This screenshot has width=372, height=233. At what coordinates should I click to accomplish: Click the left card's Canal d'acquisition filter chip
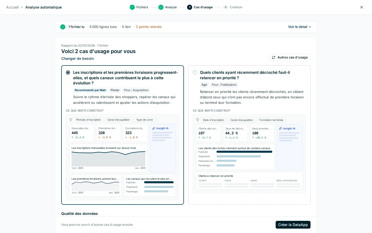coord(119,120)
